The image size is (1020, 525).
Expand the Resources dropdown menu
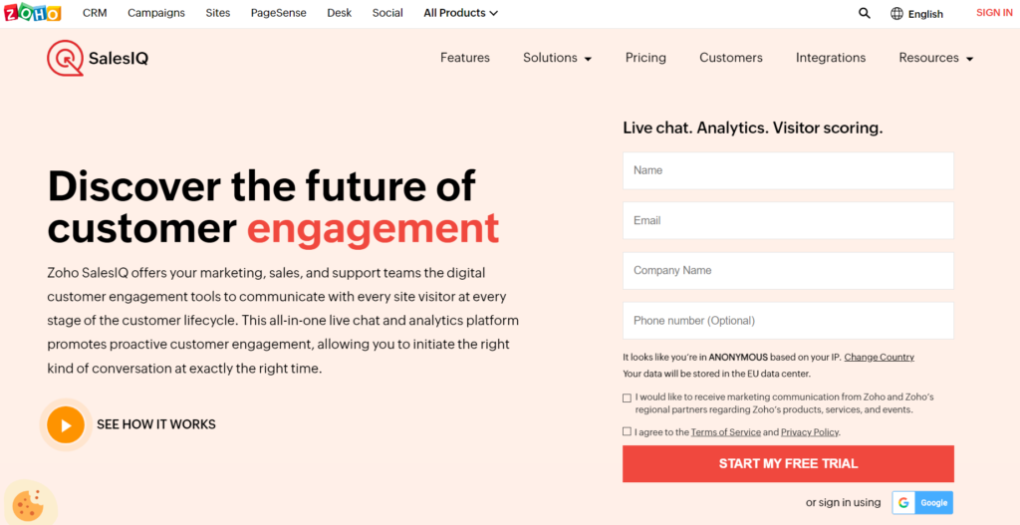[x=935, y=58]
